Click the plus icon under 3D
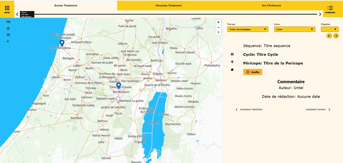The width and height of the screenshot is (343, 163). pos(8,41)
